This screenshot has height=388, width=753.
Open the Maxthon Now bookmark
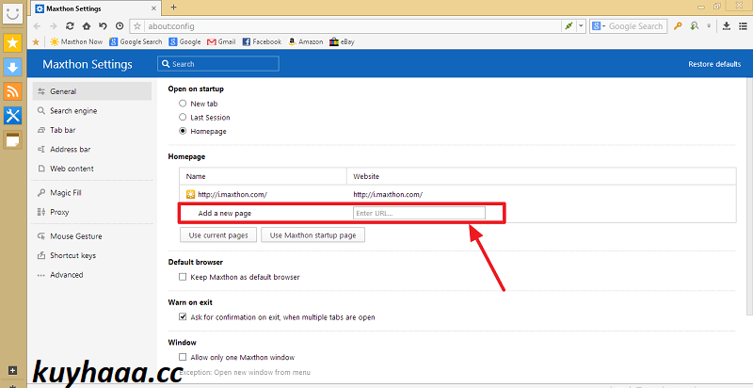[76, 41]
